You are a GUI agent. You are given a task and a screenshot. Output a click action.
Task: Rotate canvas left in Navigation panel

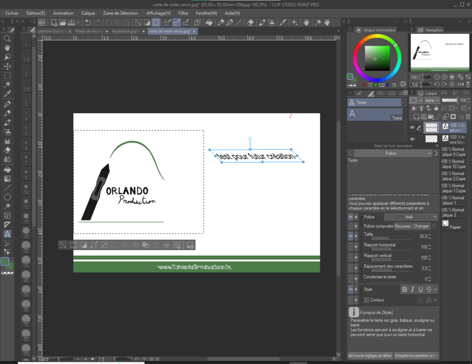pos(437,84)
